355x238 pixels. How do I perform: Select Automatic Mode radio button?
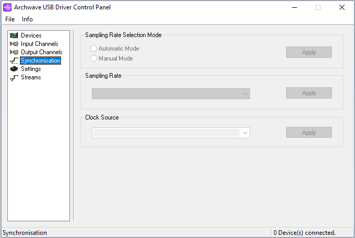pyautogui.click(x=94, y=49)
